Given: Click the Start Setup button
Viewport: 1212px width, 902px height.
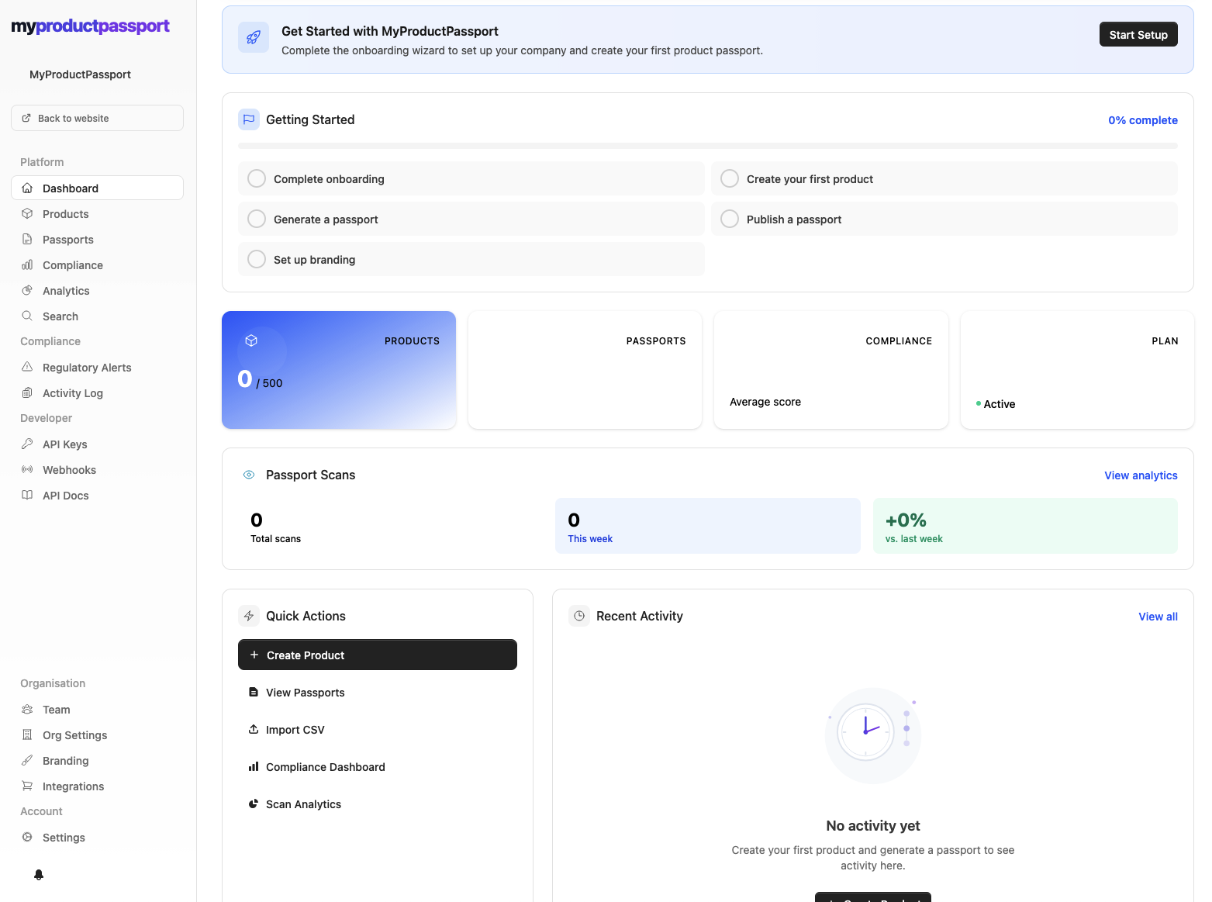Looking at the screenshot, I should pos(1138,34).
